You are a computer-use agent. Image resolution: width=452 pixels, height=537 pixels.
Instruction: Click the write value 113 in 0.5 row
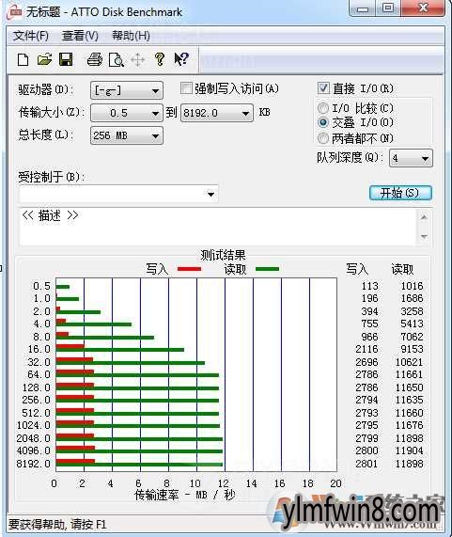(370, 286)
